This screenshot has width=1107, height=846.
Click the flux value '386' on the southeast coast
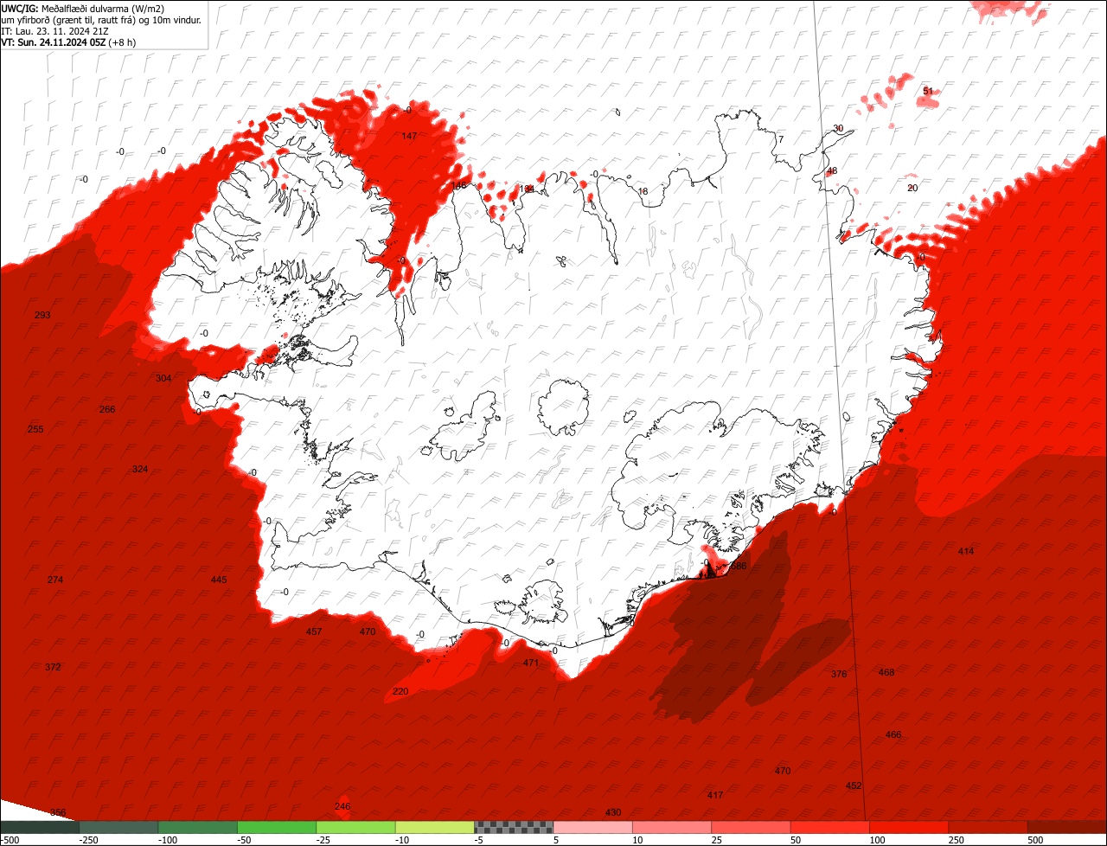[739, 566]
